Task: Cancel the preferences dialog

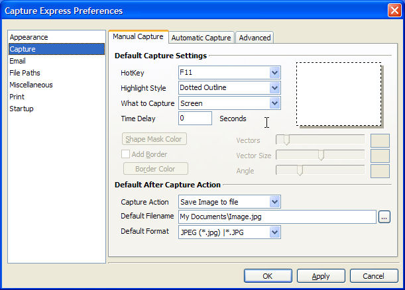Action: click(374, 276)
